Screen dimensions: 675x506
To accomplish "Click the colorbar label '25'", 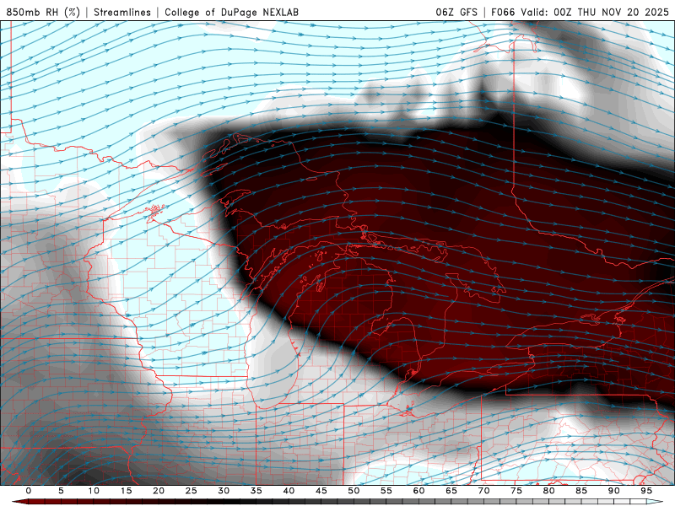I will point(192,491).
